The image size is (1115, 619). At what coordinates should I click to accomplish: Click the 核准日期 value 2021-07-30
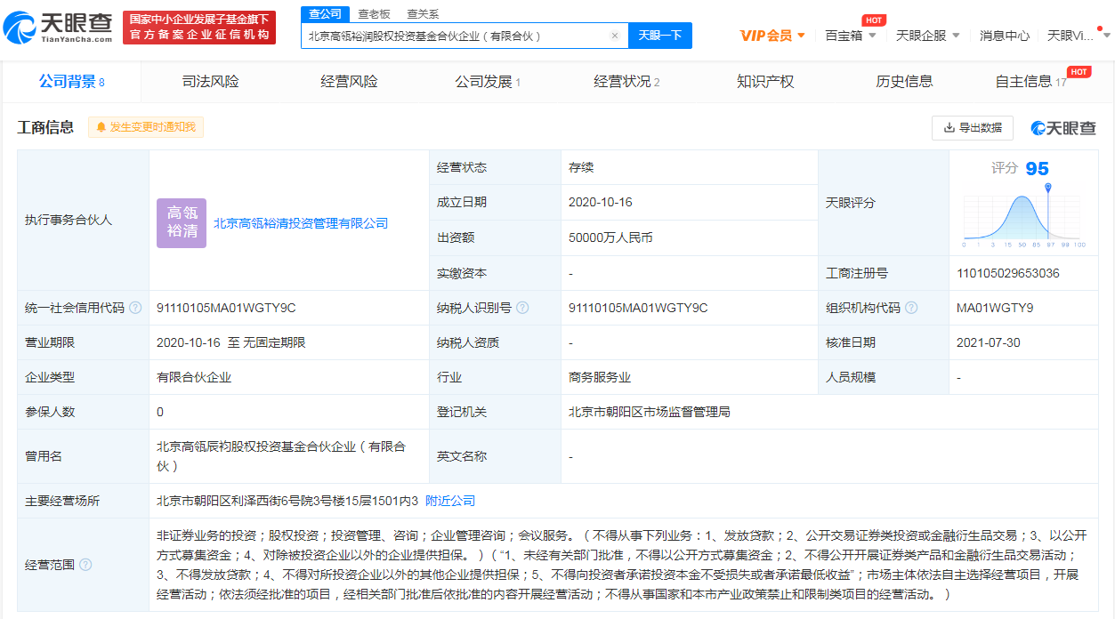point(989,342)
